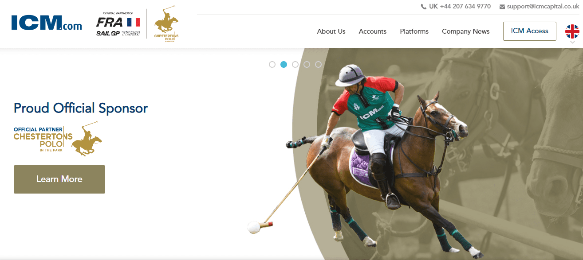583x260 pixels.
Task: Click the ICM.com logo
Action: point(47,23)
